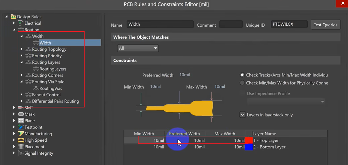Collapse the Routing Via Style node
The height and width of the screenshot is (165, 348).
coord(22,82)
